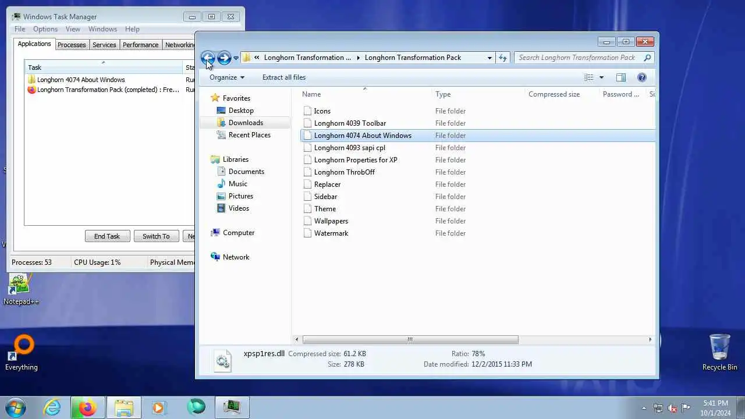Open Task Manager Options menu
The image size is (745, 419).
pos(45,29)
